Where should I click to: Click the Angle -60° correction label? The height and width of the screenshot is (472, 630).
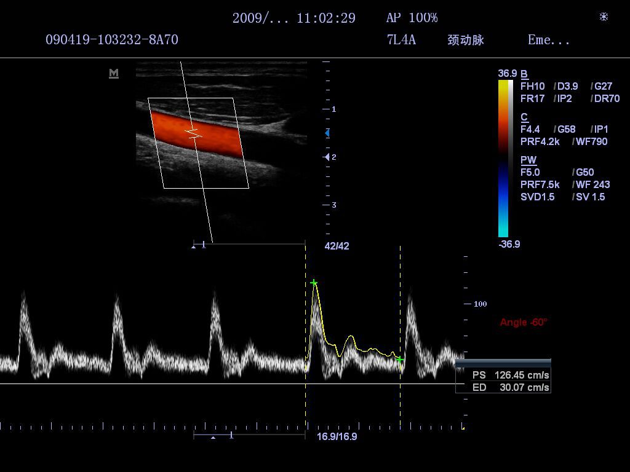523,322
